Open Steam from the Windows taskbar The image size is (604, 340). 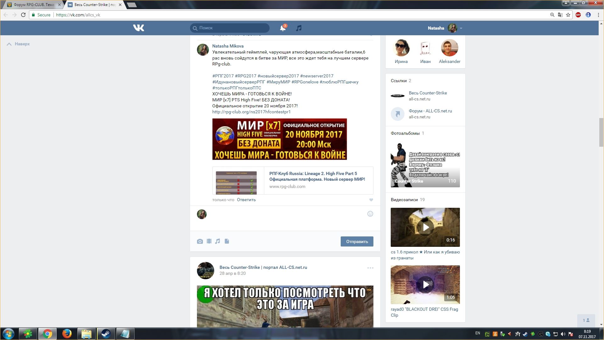(106, 334)
